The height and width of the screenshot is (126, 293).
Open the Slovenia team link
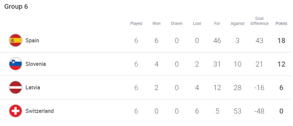(35, 64)
